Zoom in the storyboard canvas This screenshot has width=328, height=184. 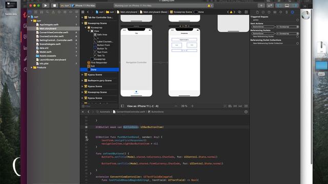pyautogui.click(x=192, y=106)
